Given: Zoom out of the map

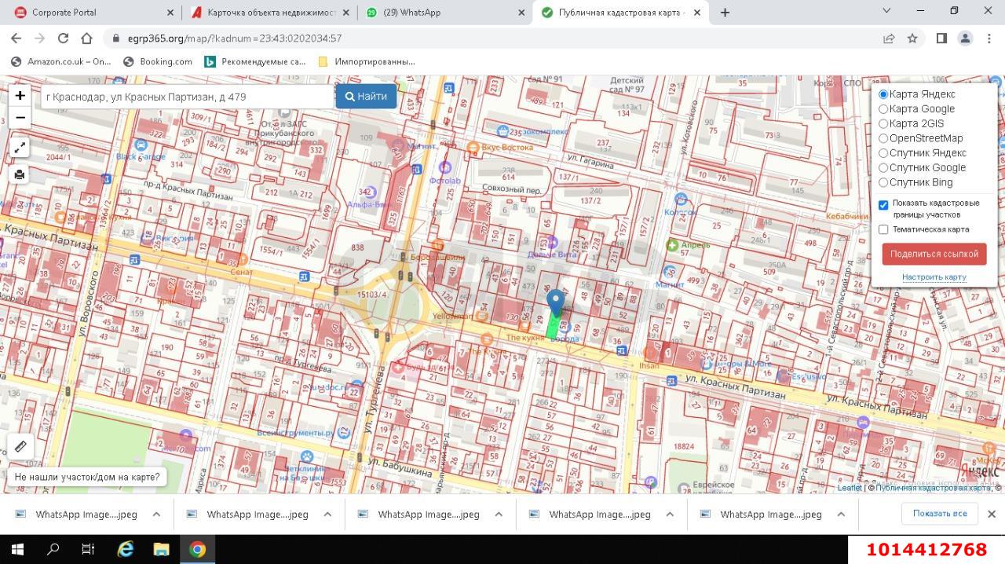Looking at the screenshot, I should 20,118.
